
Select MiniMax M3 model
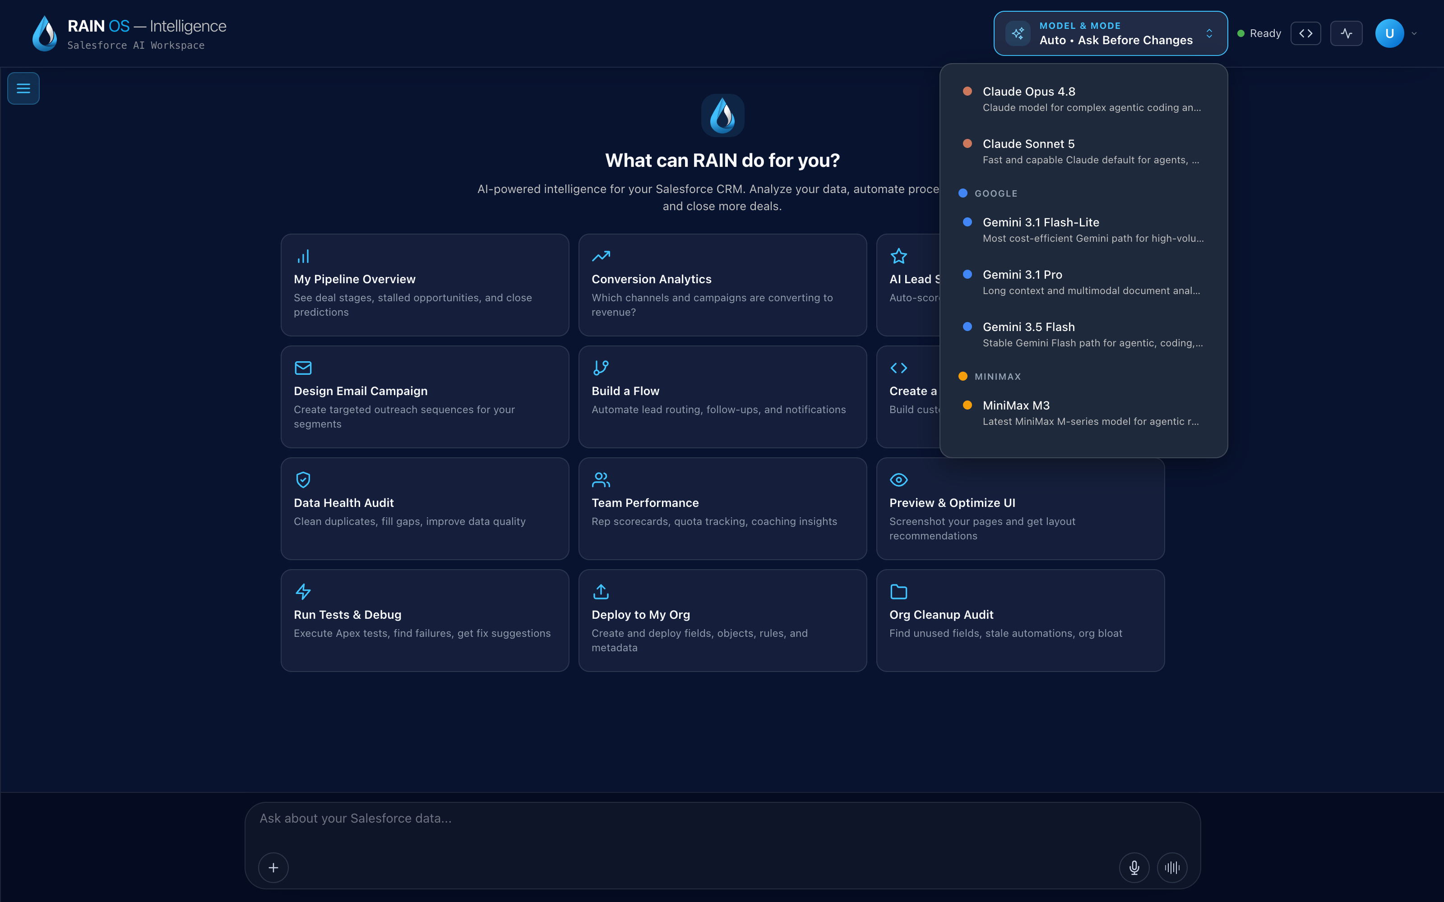[1083, 413]
